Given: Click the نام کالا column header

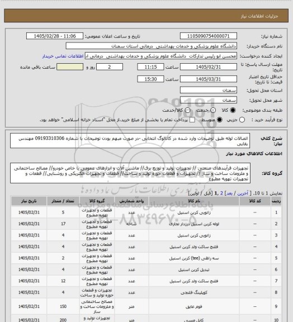Looking at the screenshot, I should 194,201.
